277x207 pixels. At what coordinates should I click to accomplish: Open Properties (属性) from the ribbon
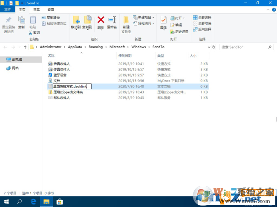[163, 23]
